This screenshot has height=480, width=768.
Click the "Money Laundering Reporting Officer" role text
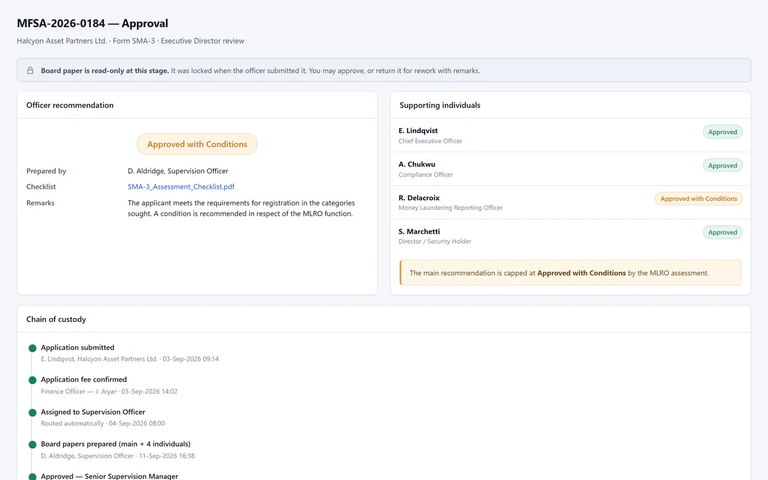[451, 208]
